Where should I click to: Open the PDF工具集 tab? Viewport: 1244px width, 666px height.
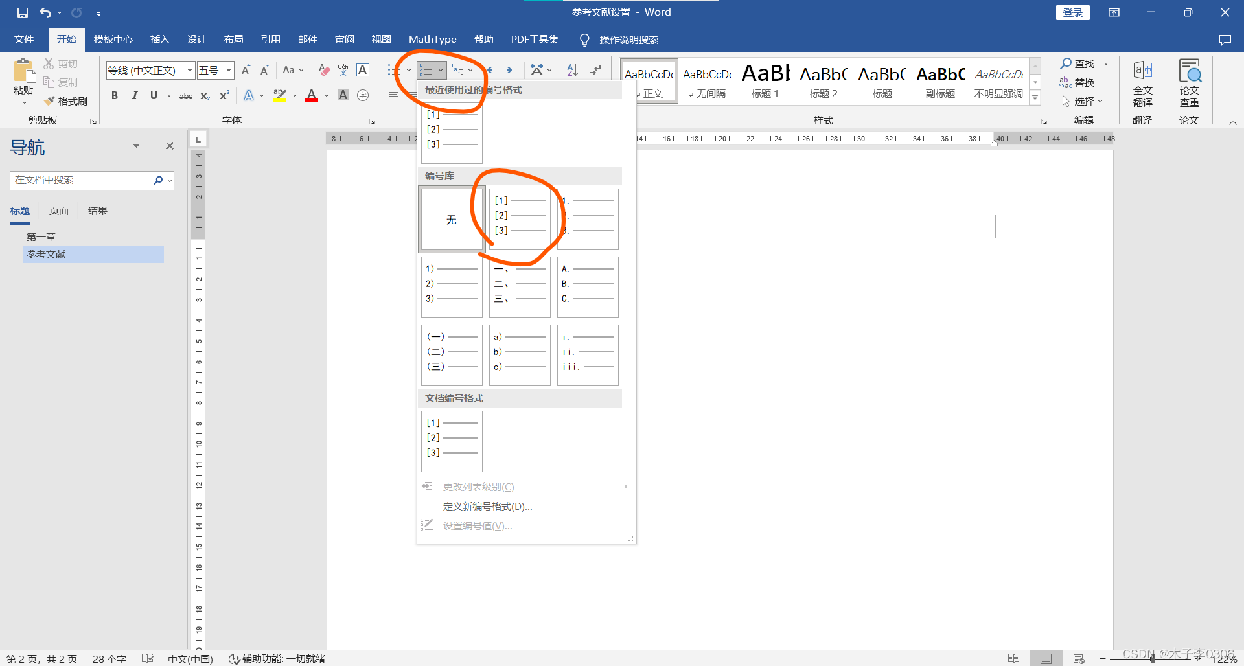(535, 40)
